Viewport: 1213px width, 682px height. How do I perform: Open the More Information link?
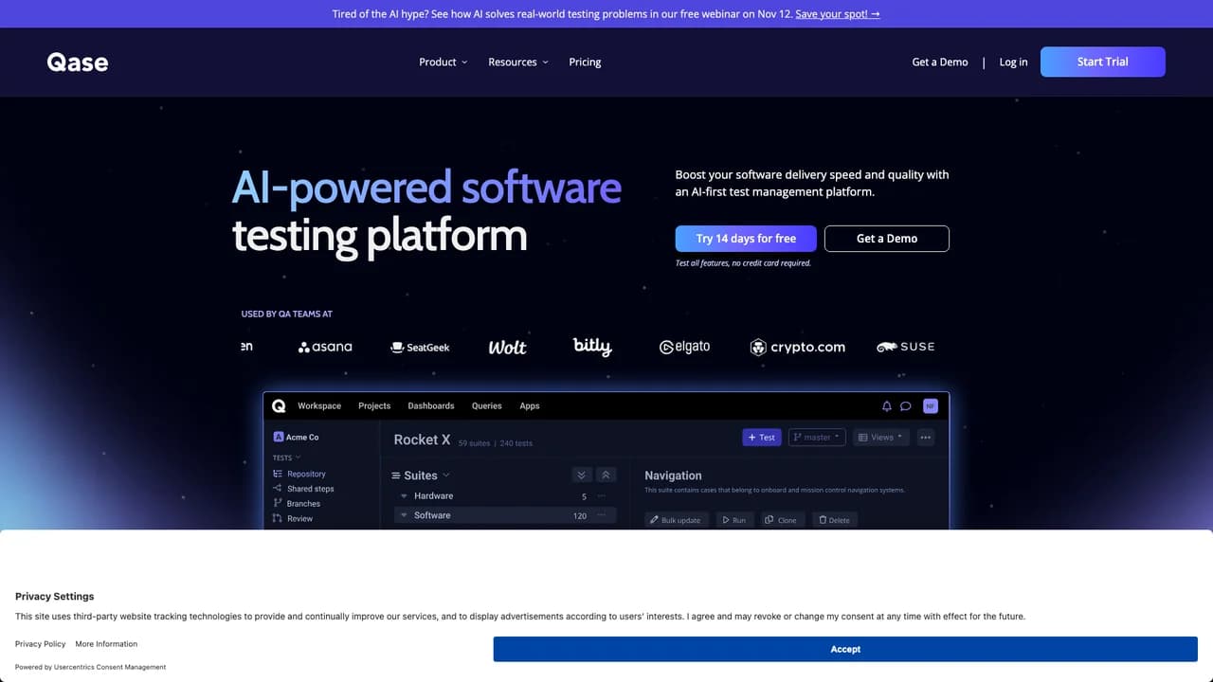click(x=106, y=644)
